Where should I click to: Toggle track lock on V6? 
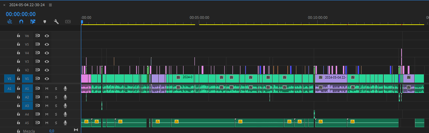click(x=18, y=36)
